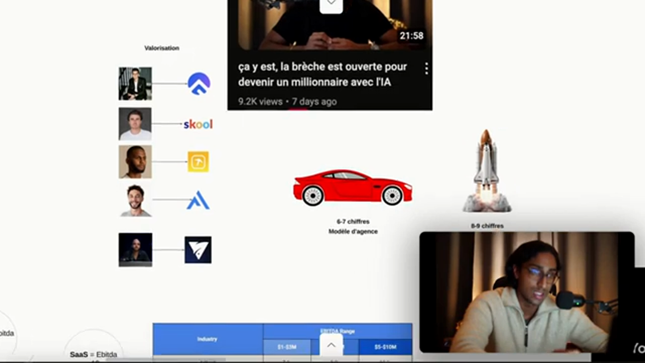This screenshot has height=363, width=645.
Task: Click the Valorisation heading
Action: click(162, 48)
